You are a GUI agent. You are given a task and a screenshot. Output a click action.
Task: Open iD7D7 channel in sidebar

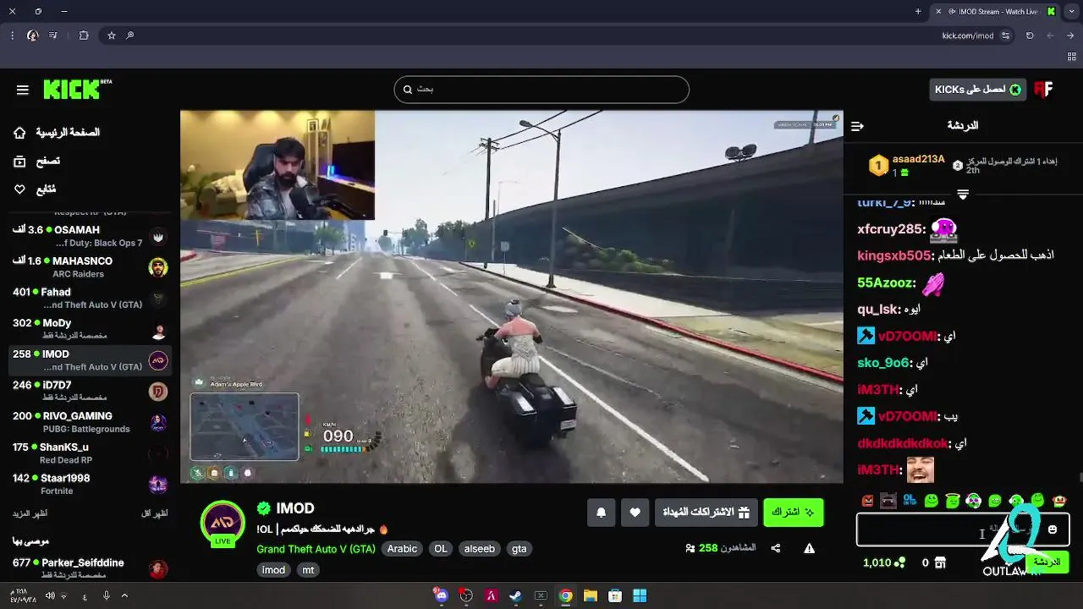(x=90, y=392)
